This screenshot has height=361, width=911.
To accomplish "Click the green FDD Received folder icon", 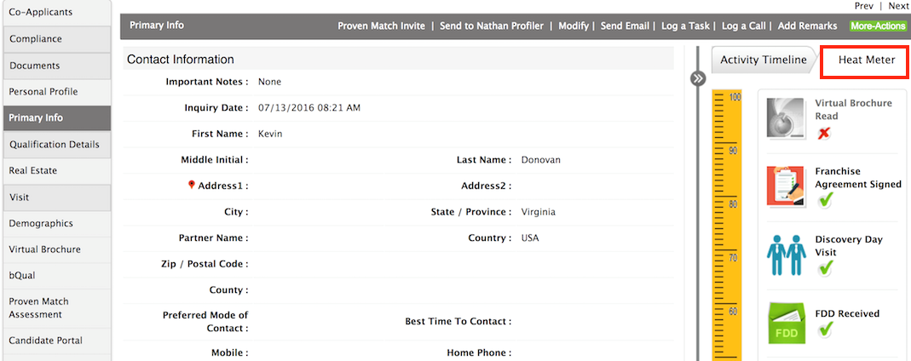I will [786, 322].
